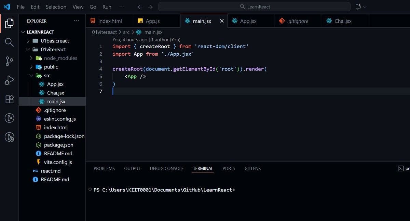Open vite.config.js in the explorer
Viewport: 410px width, 221px height.
tap(52, 162)
